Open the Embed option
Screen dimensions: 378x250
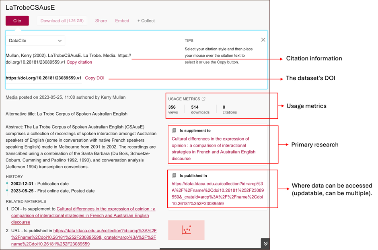tap(122, 21)
